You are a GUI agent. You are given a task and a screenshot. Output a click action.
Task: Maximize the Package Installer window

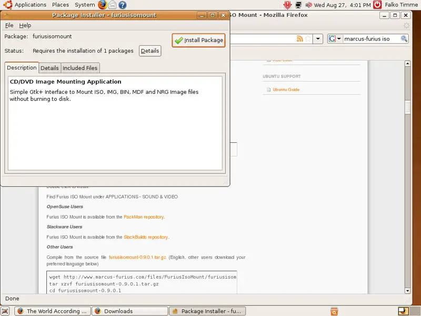pos(213,15)
